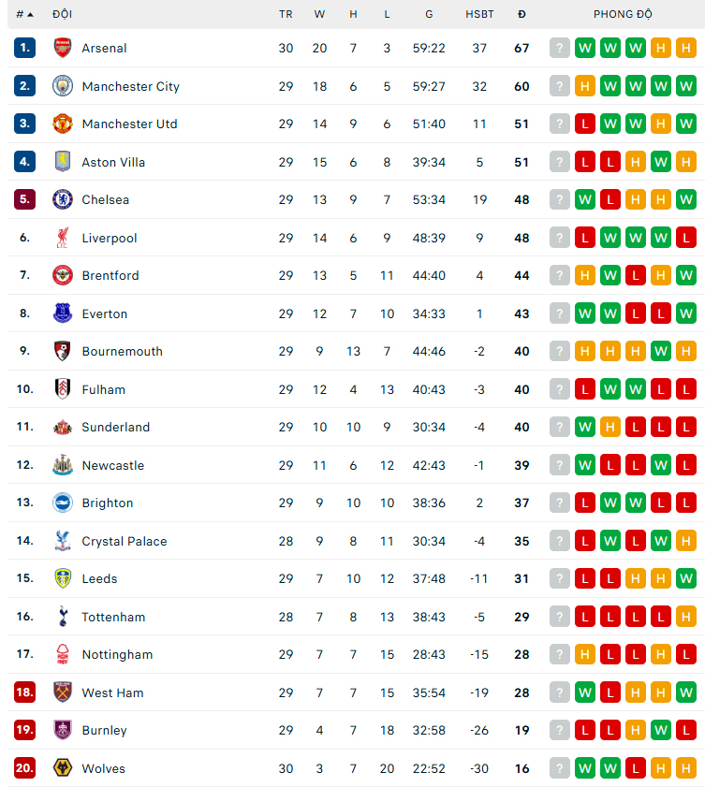This screenshot has height=787, width=705.
Task: Click the Chelsea club badge
Action: point(63,199)
